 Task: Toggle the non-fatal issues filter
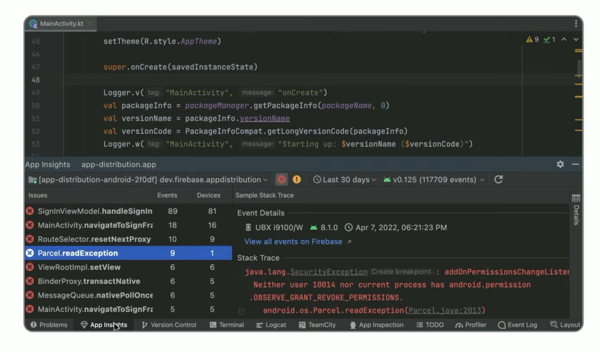[x=297, y=179]
